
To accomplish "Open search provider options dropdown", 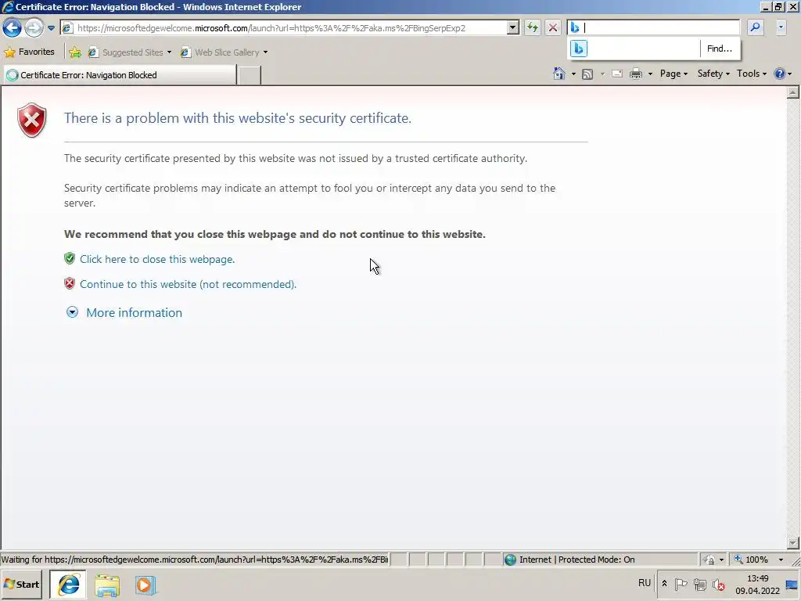I will pos(781,27).
